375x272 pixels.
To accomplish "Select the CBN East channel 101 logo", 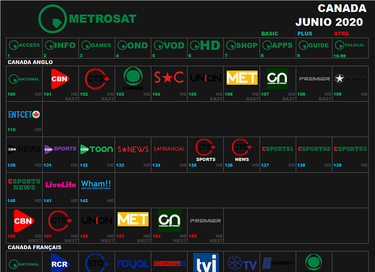I will click(60, 79).
